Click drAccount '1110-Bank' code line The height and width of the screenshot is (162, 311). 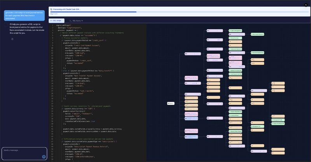click(75, 83)
